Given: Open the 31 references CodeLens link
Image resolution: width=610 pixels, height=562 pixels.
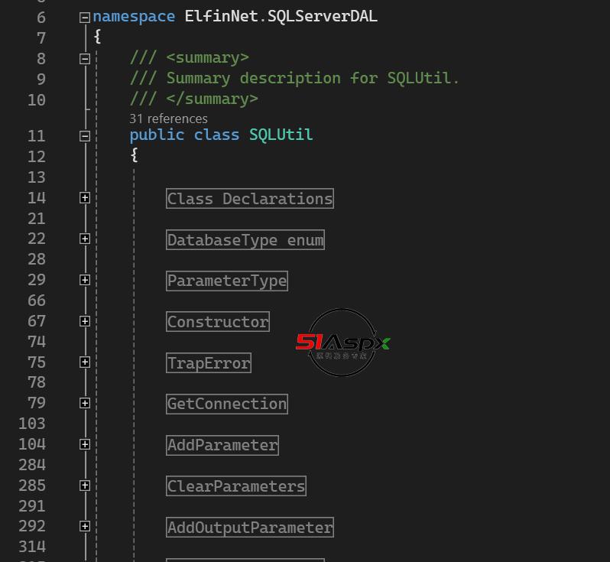Looking at the screenshot, I should coord(168,119).
